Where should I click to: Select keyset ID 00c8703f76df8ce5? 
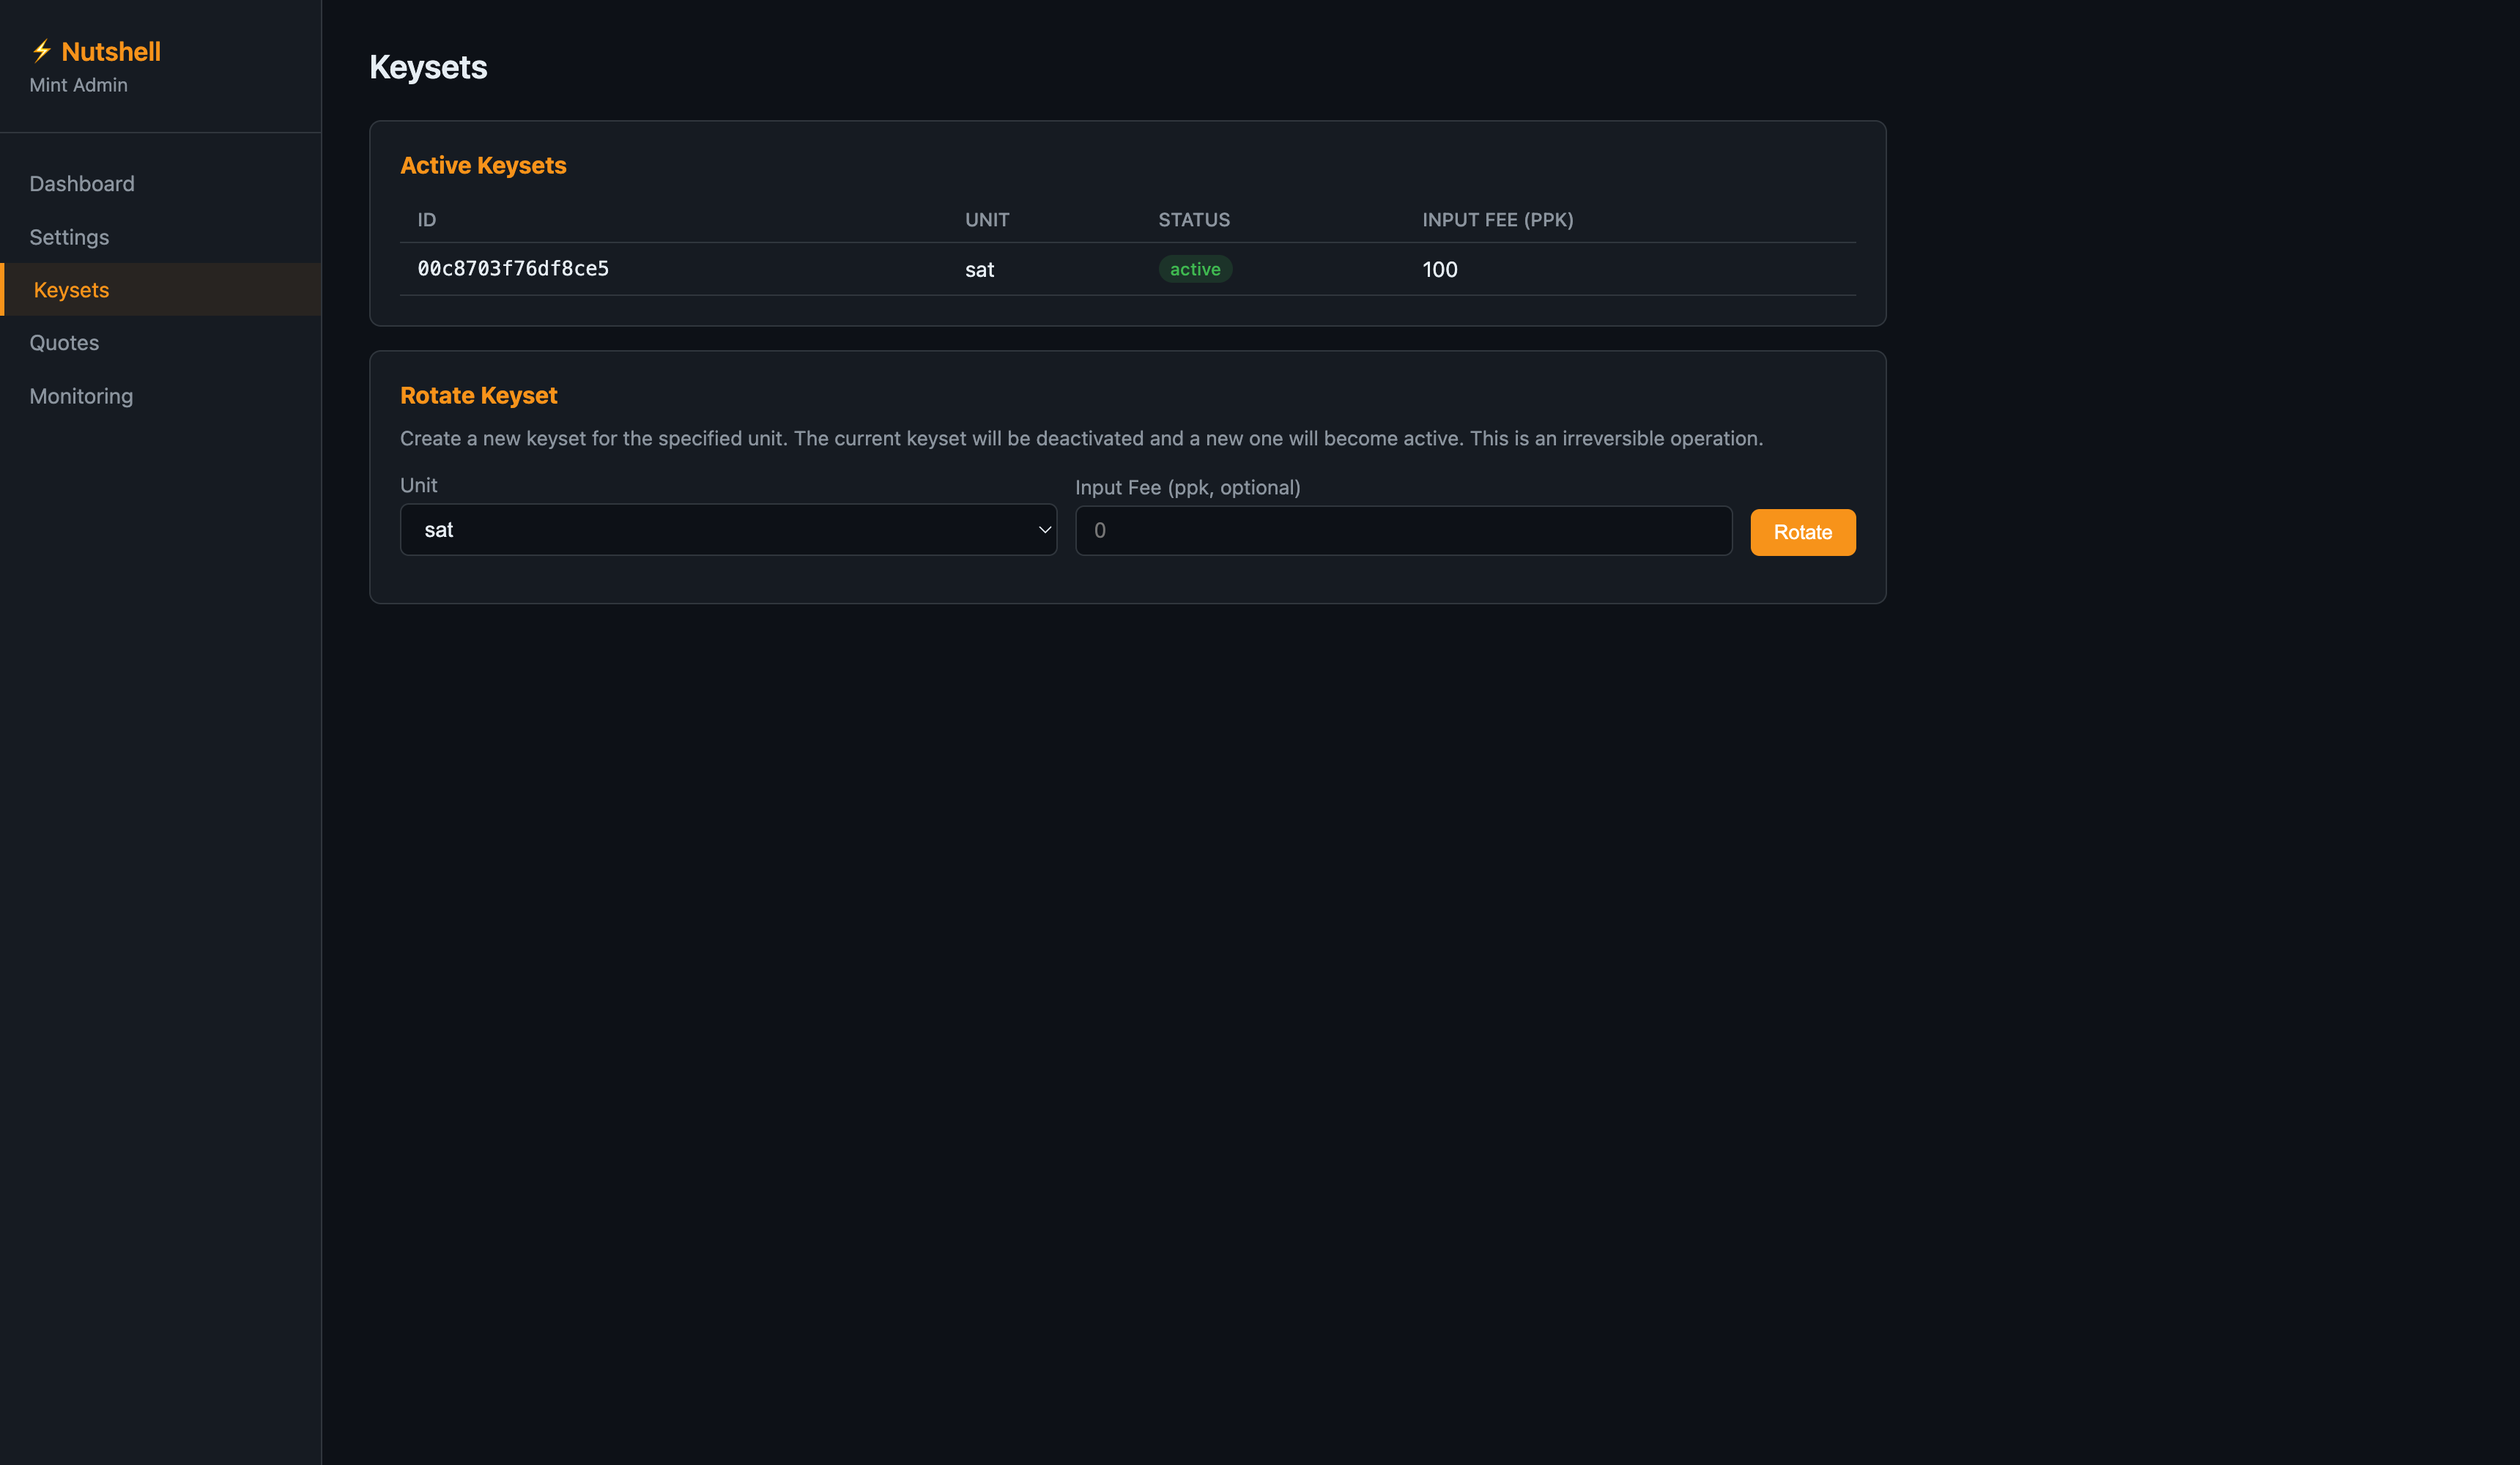point(512,269)
